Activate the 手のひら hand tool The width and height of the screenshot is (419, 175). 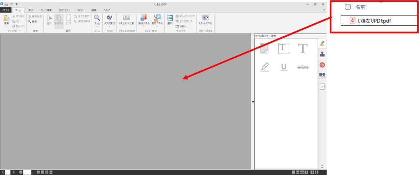59,20
